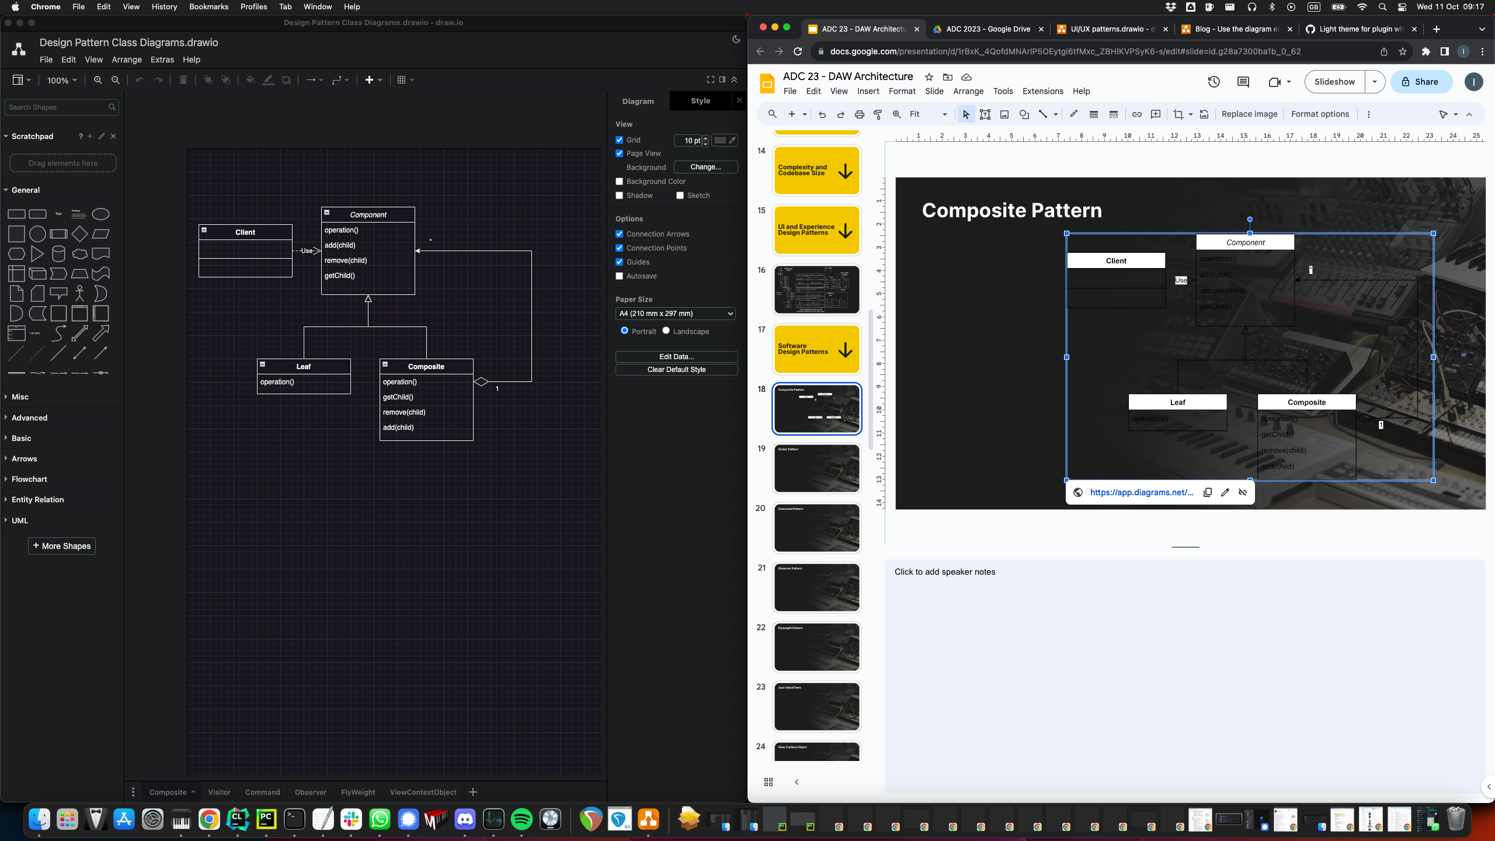Open the zoom level dropdown showing 100%
Viewport: 1495px width, 841px height.
(61, 80)
